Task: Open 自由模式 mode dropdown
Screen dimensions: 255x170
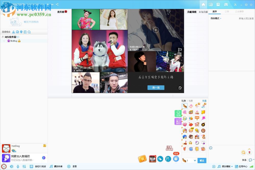Action: tap(216, 18)
